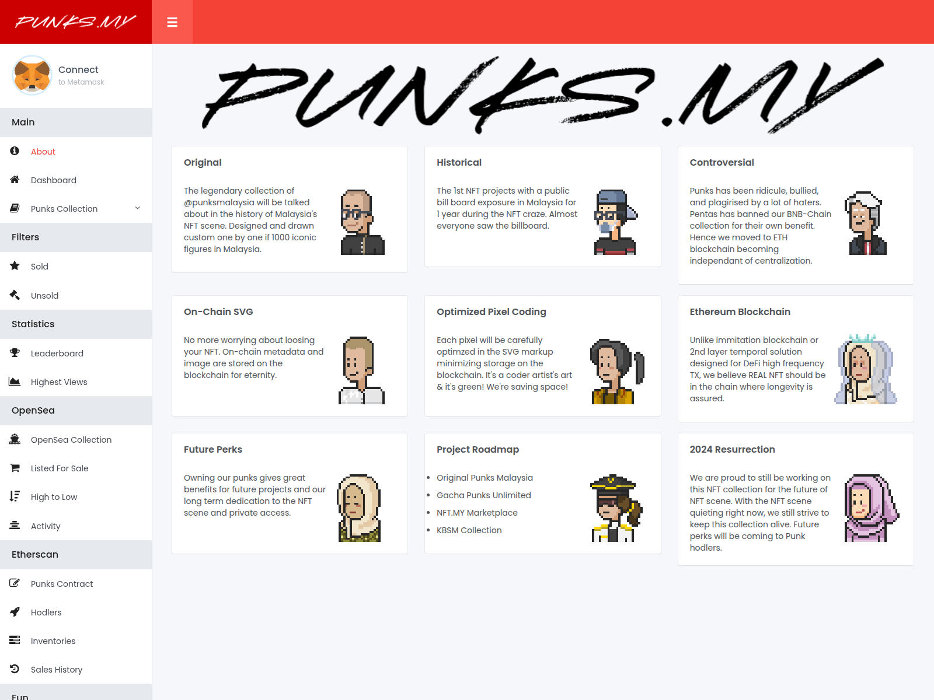Expand the Punks Collection submenu chevron
The image size is (934, 700).
pyautogui.click(x=138, y=208)
